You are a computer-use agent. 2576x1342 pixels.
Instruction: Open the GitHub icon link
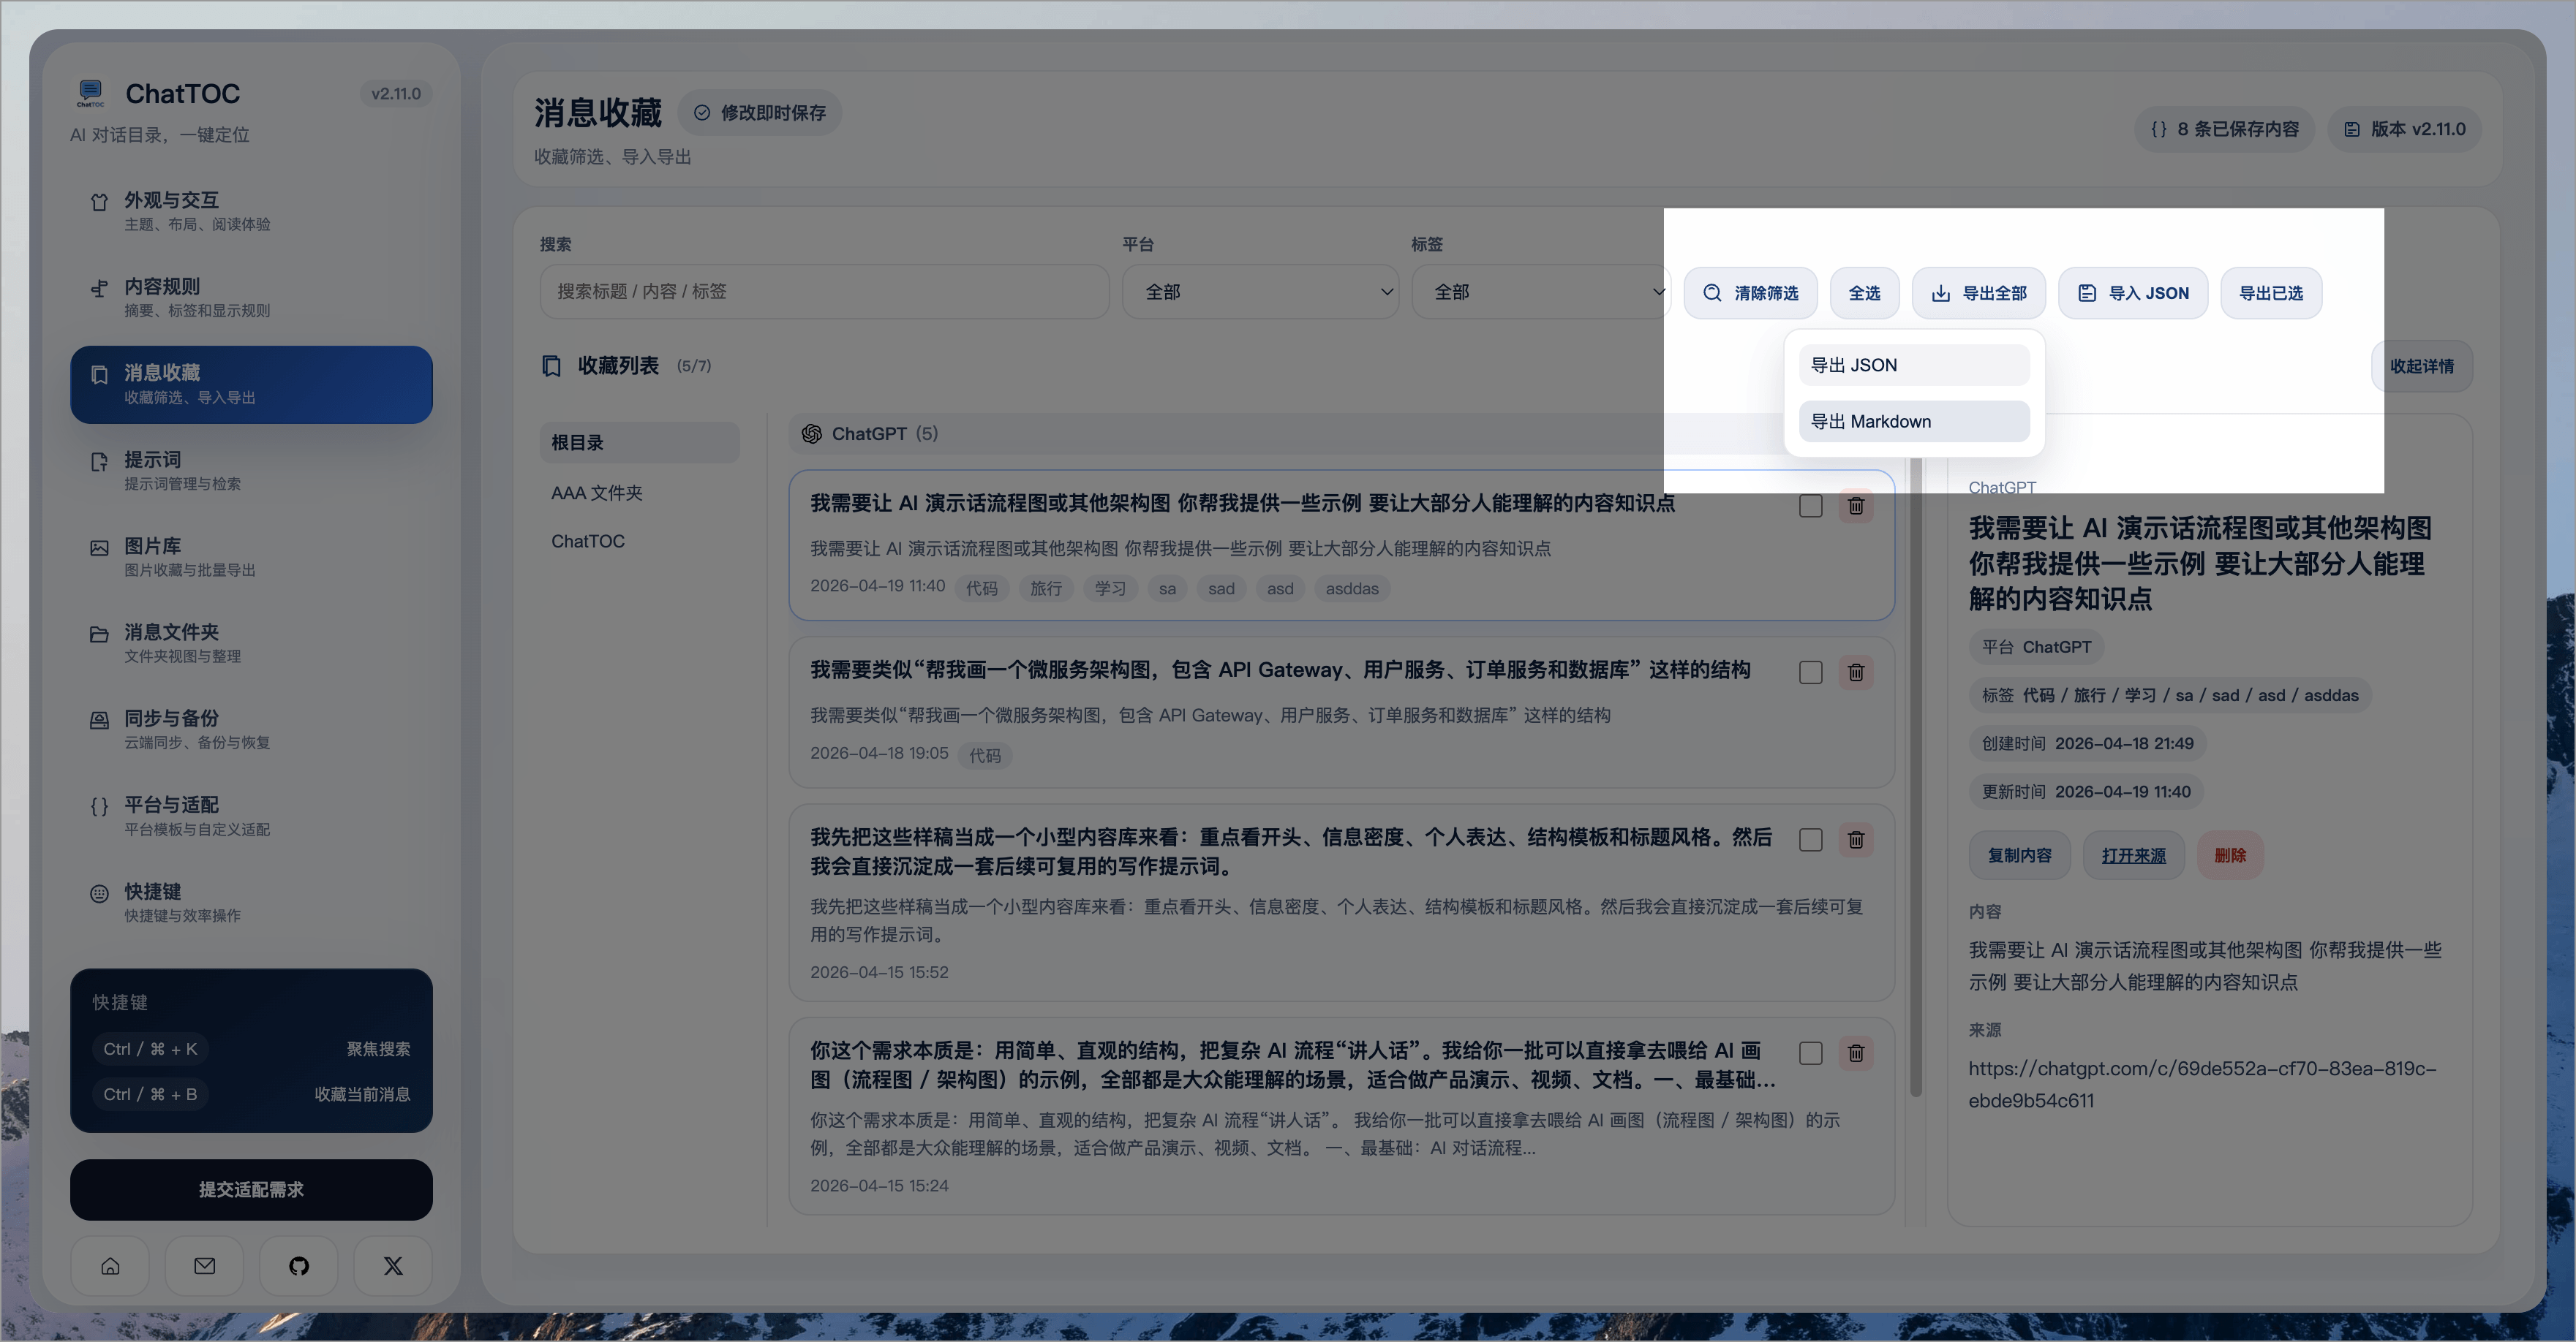(299, 1266)
